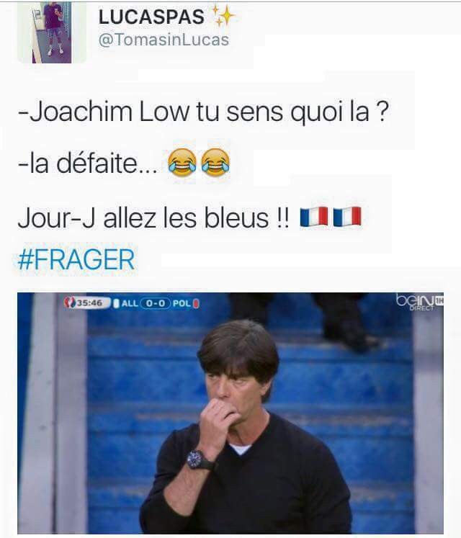Click the 0-0 score display

pos(156,303)
